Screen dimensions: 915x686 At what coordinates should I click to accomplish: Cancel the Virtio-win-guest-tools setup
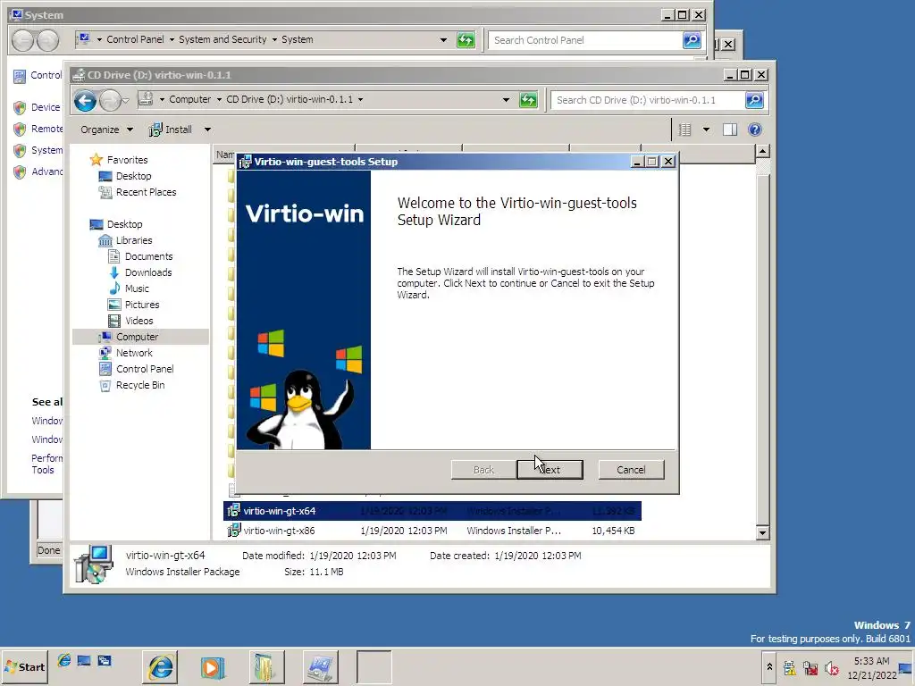tap(631, 470)
